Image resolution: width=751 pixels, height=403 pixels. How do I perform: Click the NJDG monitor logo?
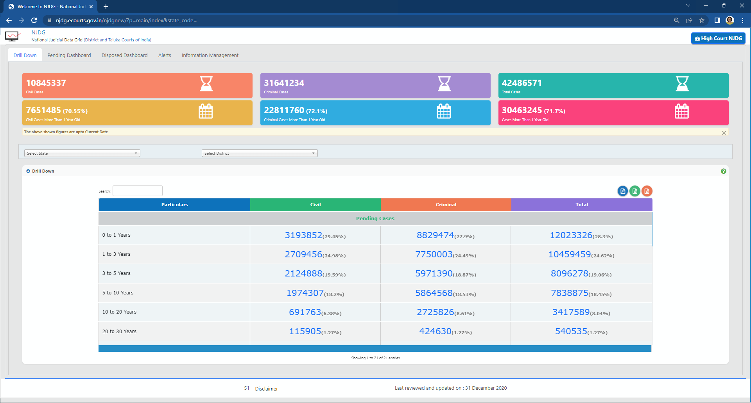[x=13, y=36]
